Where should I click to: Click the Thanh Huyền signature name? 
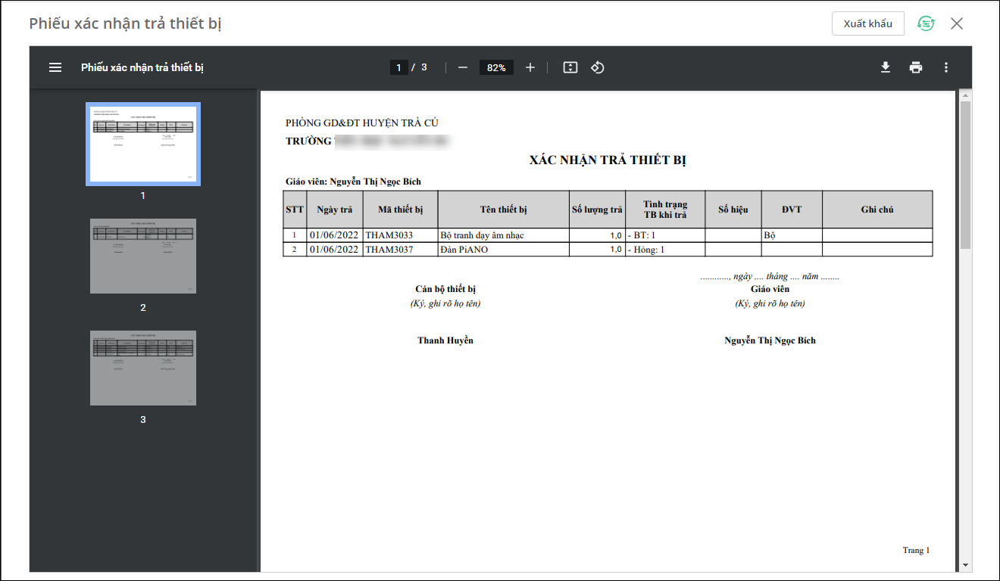pyautogui.click(x=445, y=340)
